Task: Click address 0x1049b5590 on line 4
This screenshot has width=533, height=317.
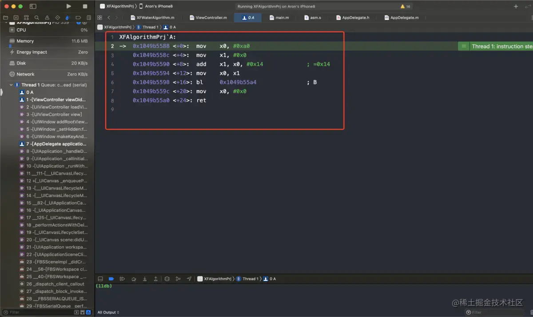Action: point(151,64)
